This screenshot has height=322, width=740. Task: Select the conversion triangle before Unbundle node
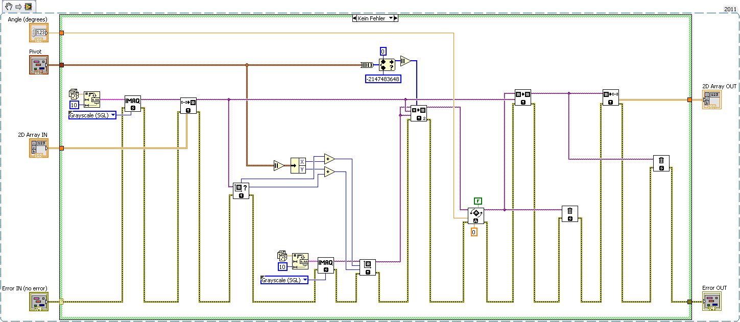(x=279, y=165)
